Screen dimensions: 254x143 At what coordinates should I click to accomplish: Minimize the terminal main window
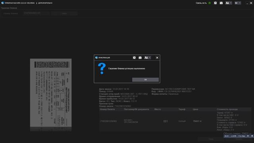(247, 3)
